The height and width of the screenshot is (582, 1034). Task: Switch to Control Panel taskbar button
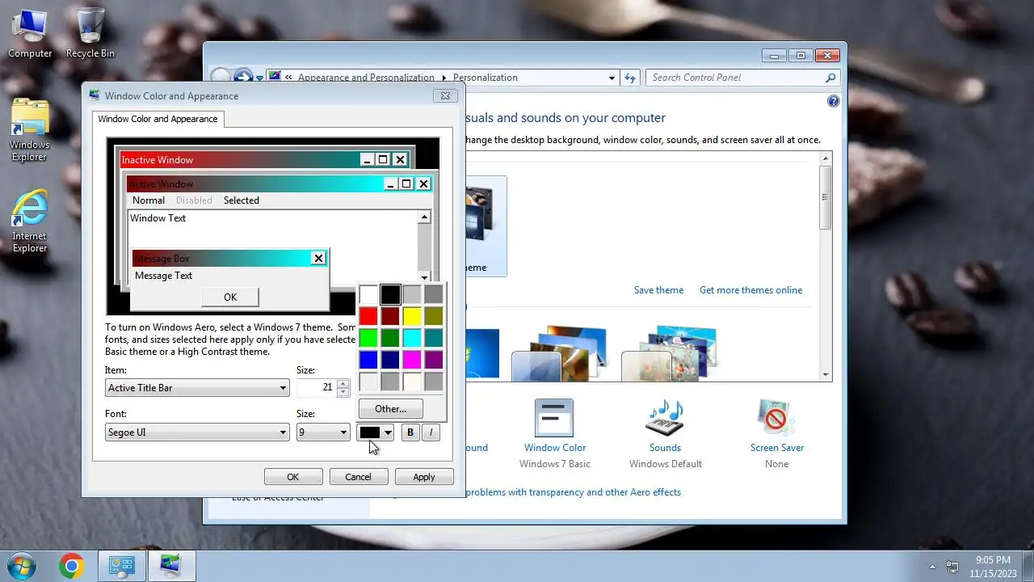click(120, 566)
